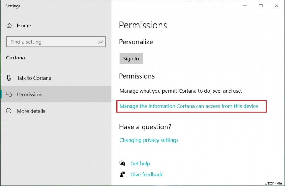Open Manage the information Cortana can access link
Viewport: 285px width, 186px height.
click(x=189, y=106)
